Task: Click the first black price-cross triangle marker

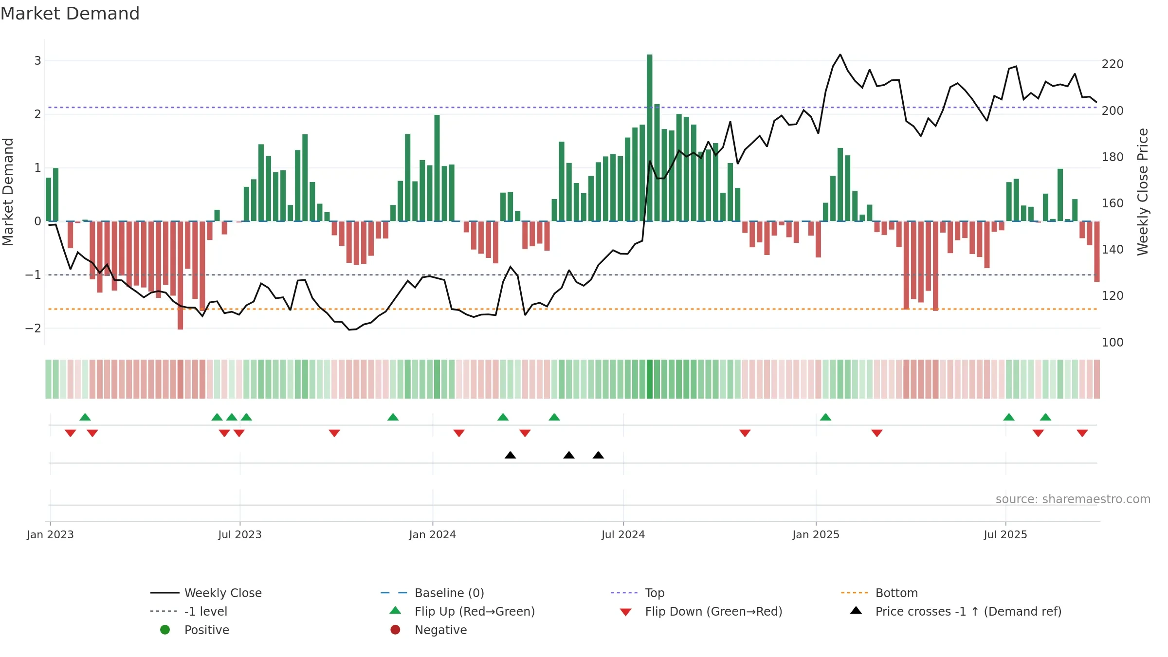Action: pos(511,455)
